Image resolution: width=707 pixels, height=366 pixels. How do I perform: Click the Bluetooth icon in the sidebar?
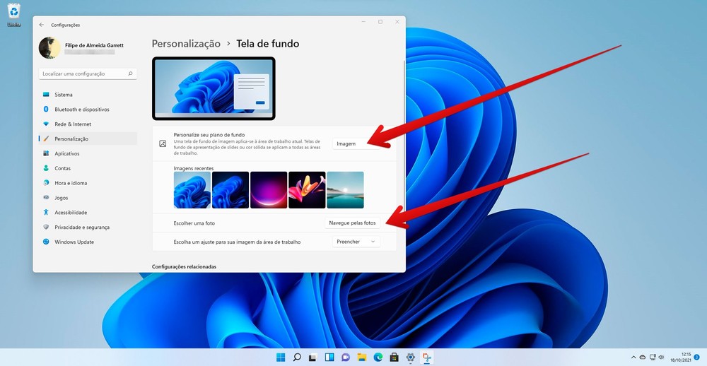(x=46, y=109)
